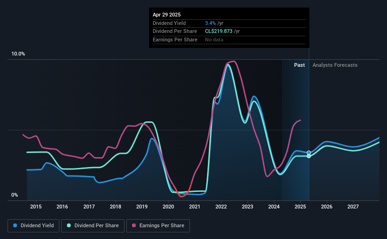This screenshot has height=239, width=387.
Task: Click the Apr 29 2025 tooltip date
Action: coord(166,15)
